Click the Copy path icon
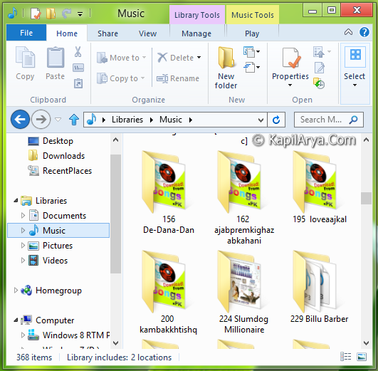This screenshot has width=378, height=371. tap(78, 68)
